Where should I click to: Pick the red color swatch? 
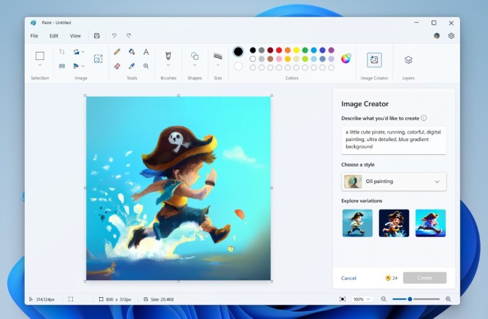[279, 50]
